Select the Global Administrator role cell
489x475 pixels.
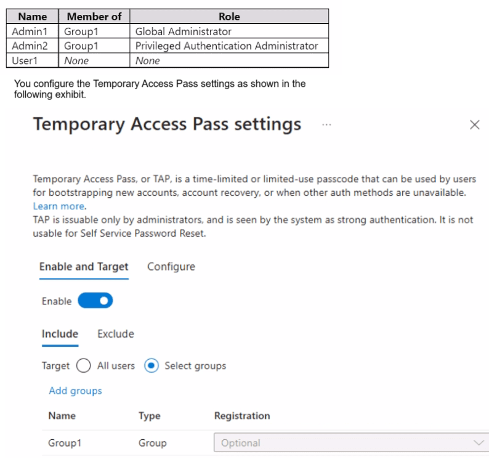(x=184, y=31)
